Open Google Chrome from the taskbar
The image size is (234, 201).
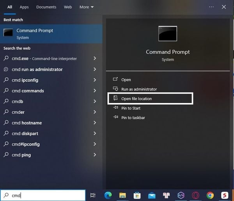click(210, 195)
